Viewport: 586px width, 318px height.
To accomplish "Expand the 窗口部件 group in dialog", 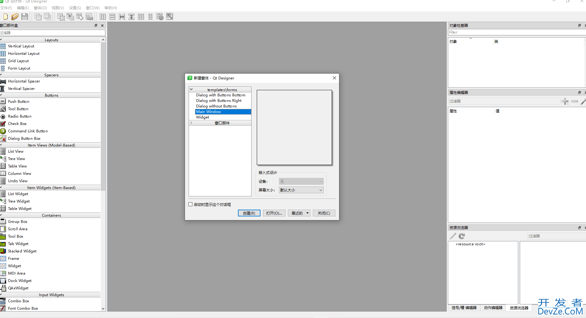I will point(191,123).
